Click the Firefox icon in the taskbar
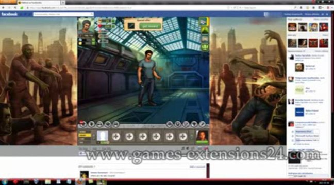 (x=80, y=182)
